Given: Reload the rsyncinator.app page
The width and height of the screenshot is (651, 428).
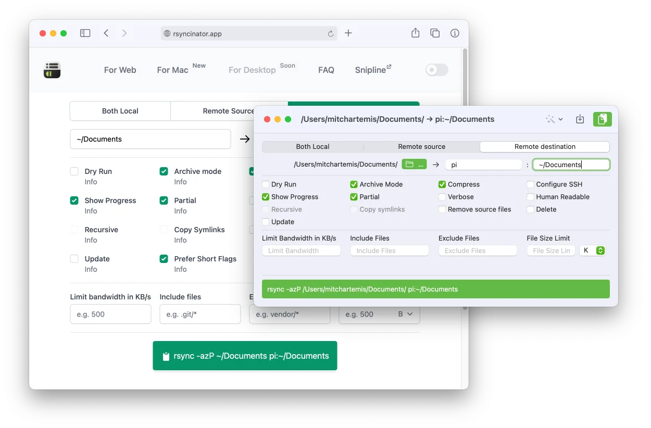Looking at the screenshot, I should point(331,34).
